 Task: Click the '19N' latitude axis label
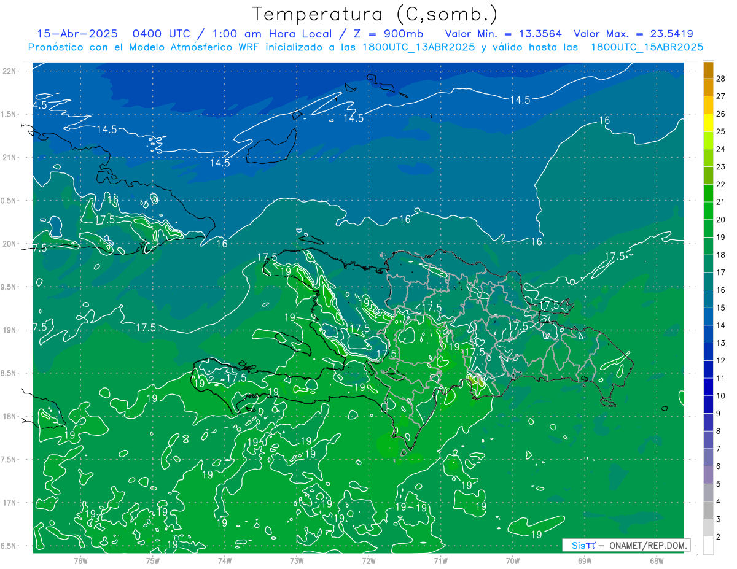pos(10,330)
